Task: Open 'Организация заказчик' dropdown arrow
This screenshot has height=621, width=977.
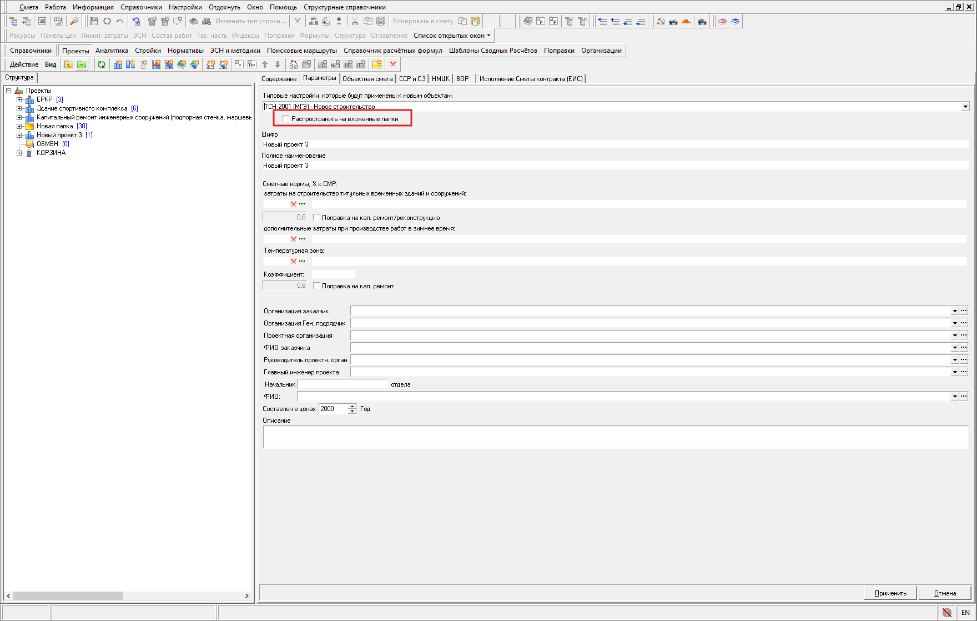Action: coord(955,311)
